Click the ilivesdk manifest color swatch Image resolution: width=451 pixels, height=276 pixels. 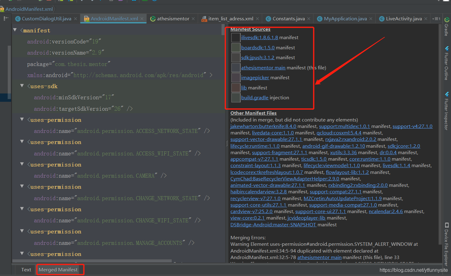[236, 38]
